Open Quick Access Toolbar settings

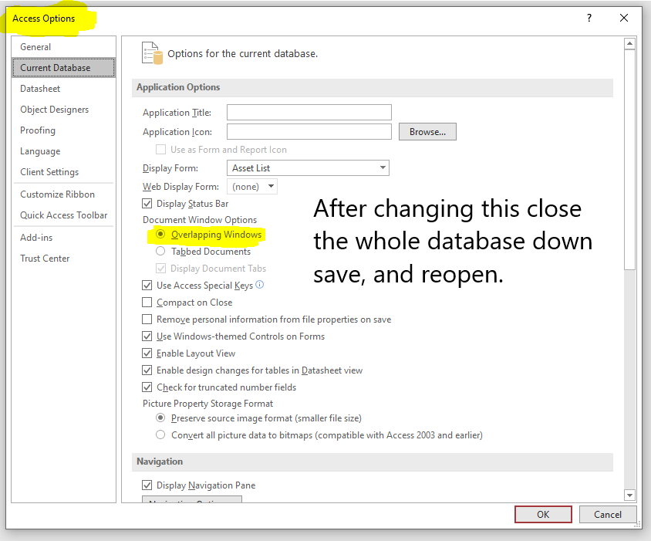click(x=63, y=215)
